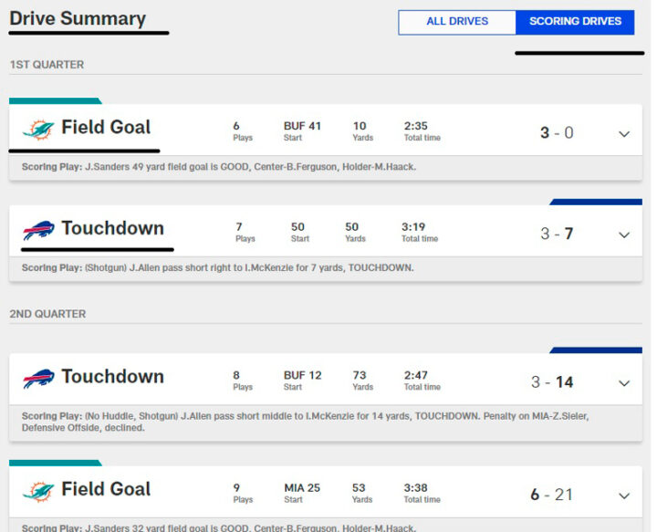
Task: Click the 1st quarter Touchdown title
Action: coord(112,228)
